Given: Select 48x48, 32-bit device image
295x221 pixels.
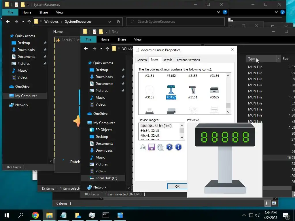Looking at the screenshot, I should [150, 136].
